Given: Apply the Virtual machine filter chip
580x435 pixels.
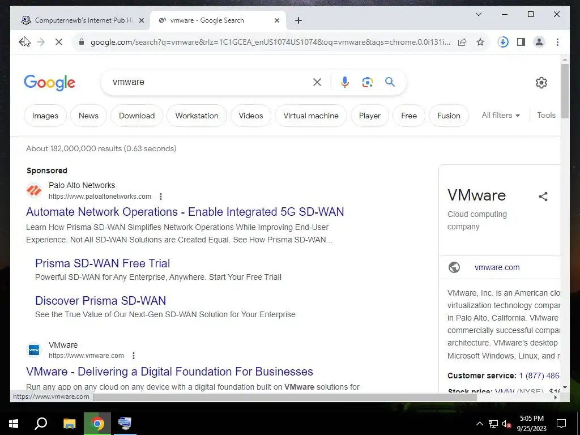Looking at the screenshot, I should tap(311, 116).
